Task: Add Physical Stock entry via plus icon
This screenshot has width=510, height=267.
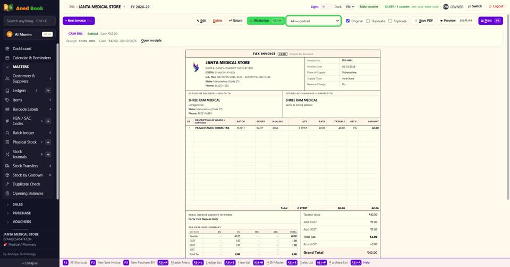Action: tap(48, 142)
